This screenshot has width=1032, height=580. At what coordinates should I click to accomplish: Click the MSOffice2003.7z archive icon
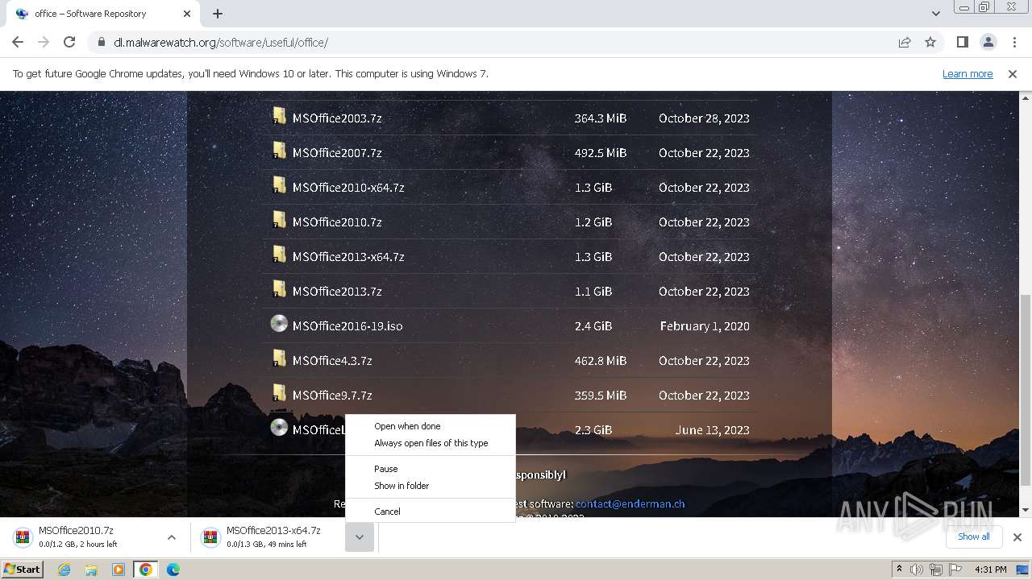point(279,117)
